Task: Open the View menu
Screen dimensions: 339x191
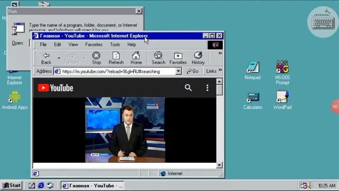Action: click(x=73, y=45)
